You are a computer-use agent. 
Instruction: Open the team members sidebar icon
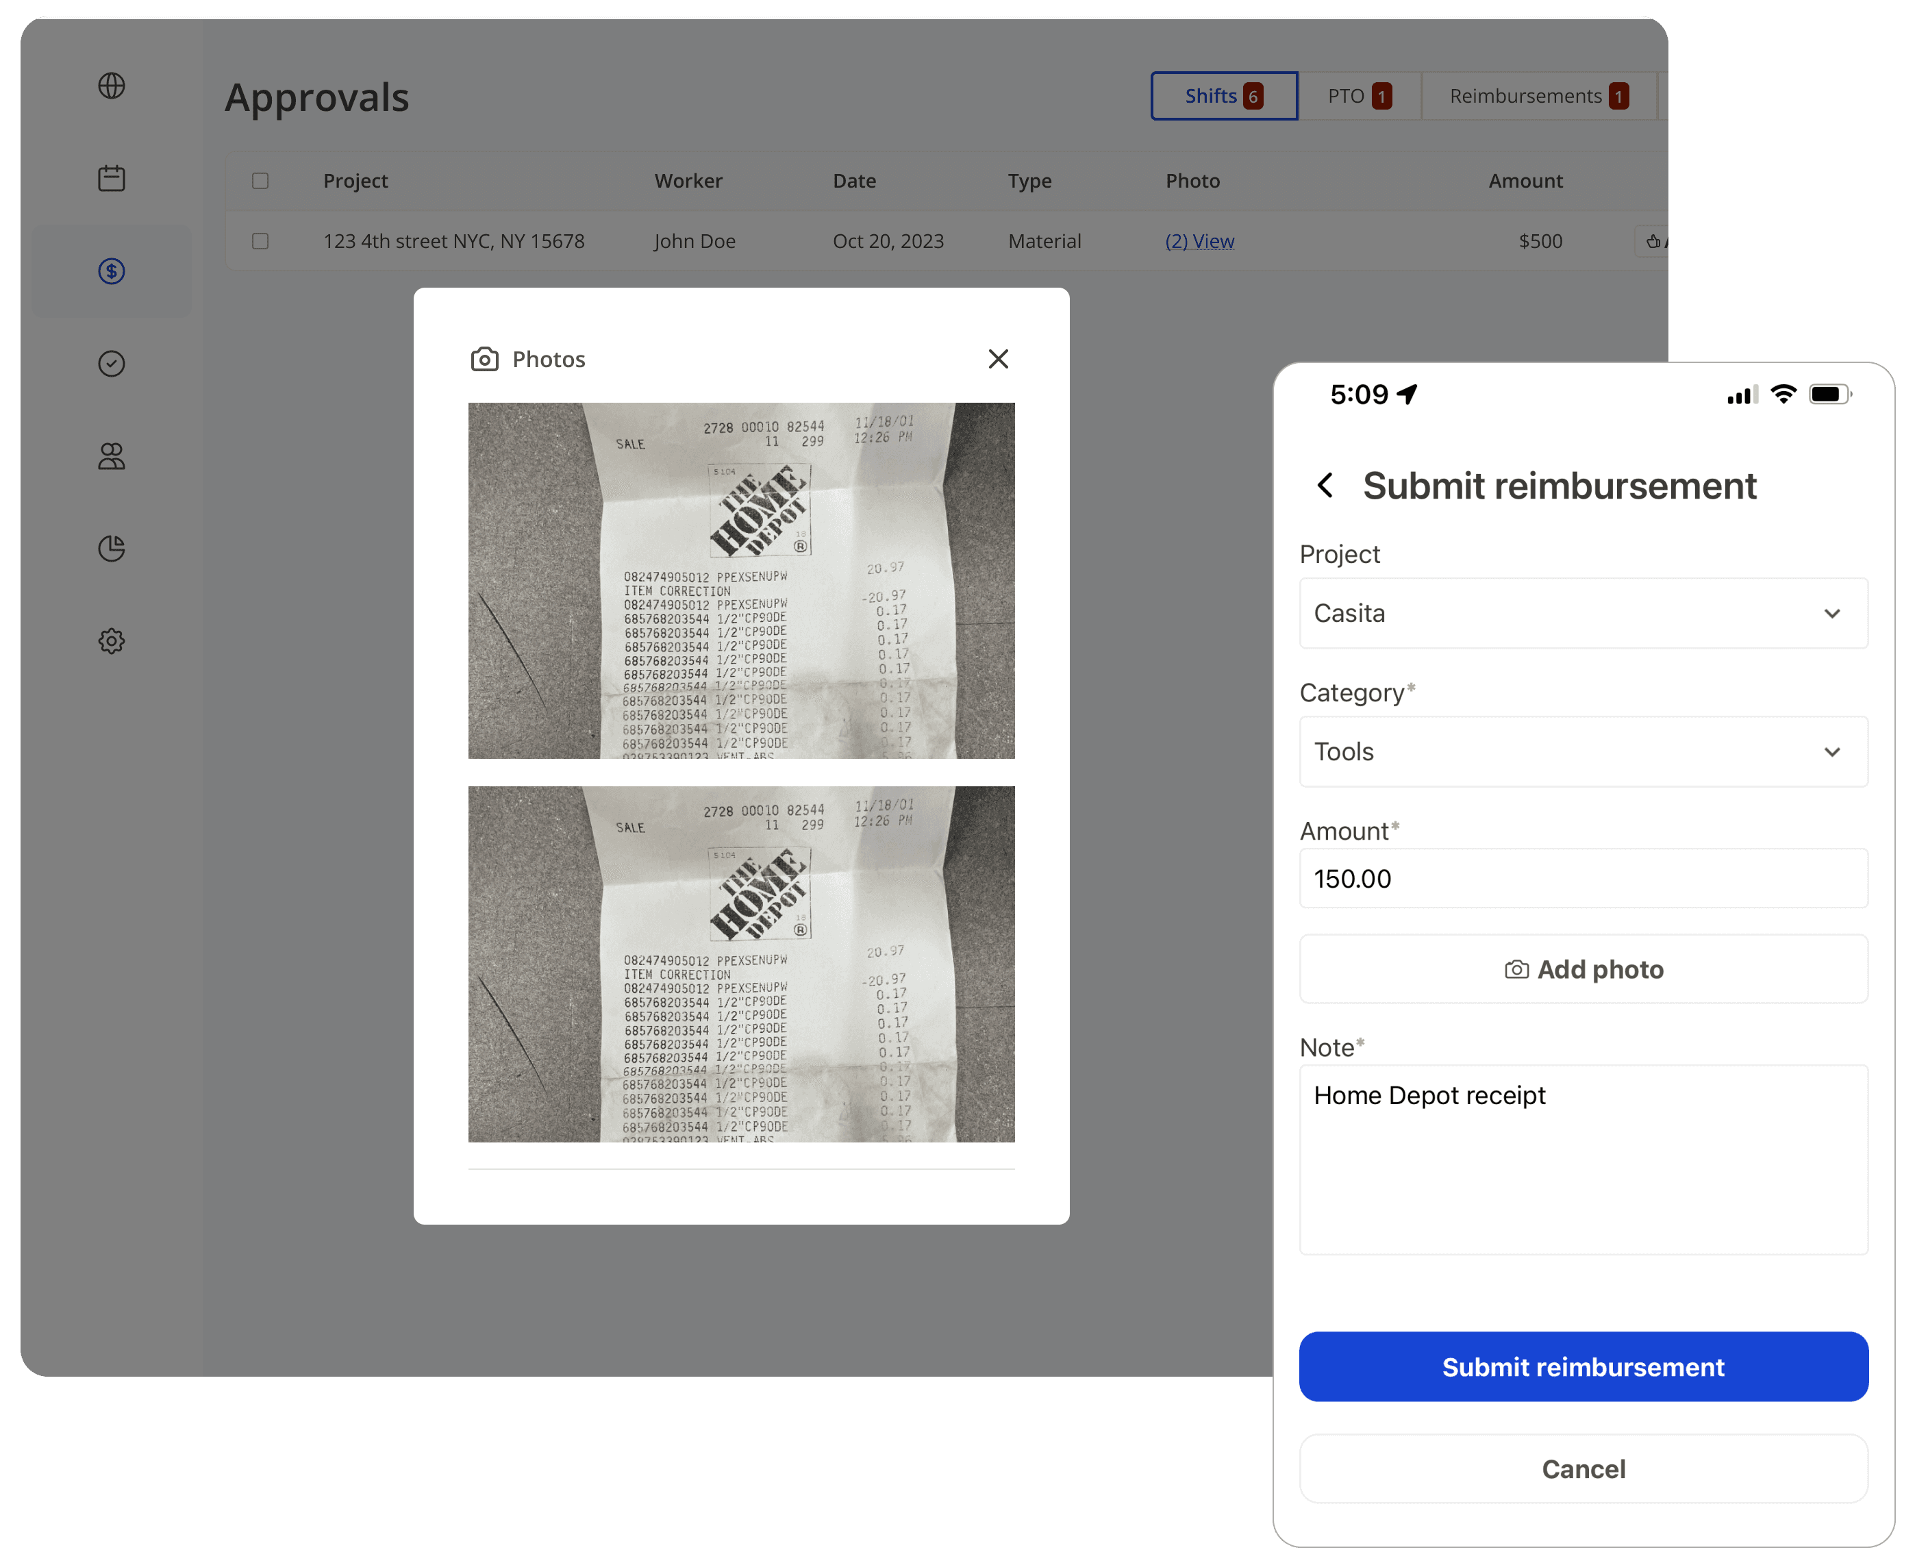point(112,456)
